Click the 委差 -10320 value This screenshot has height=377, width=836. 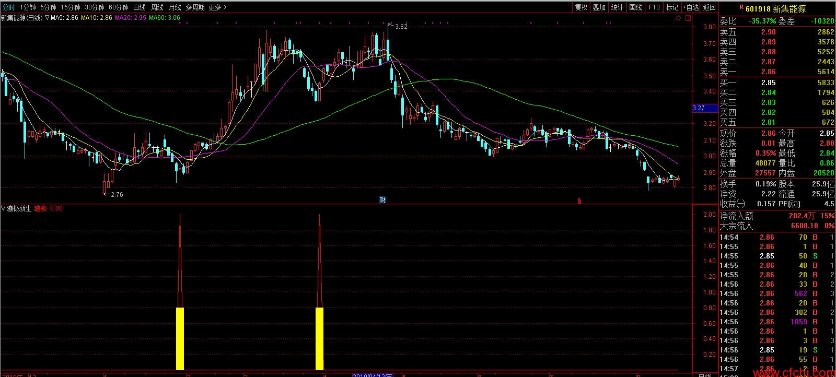(822, 21)
